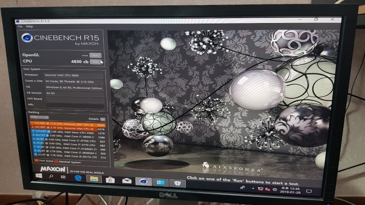The image size is (365, 205).
Task: Click the Details toggle button in Ranking
Action: point(103,119)
